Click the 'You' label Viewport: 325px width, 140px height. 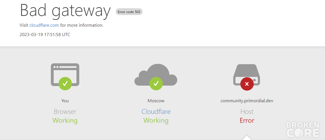65,101
